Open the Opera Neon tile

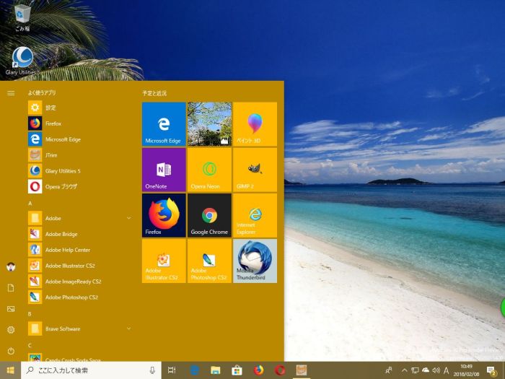[x=209, y=169]
